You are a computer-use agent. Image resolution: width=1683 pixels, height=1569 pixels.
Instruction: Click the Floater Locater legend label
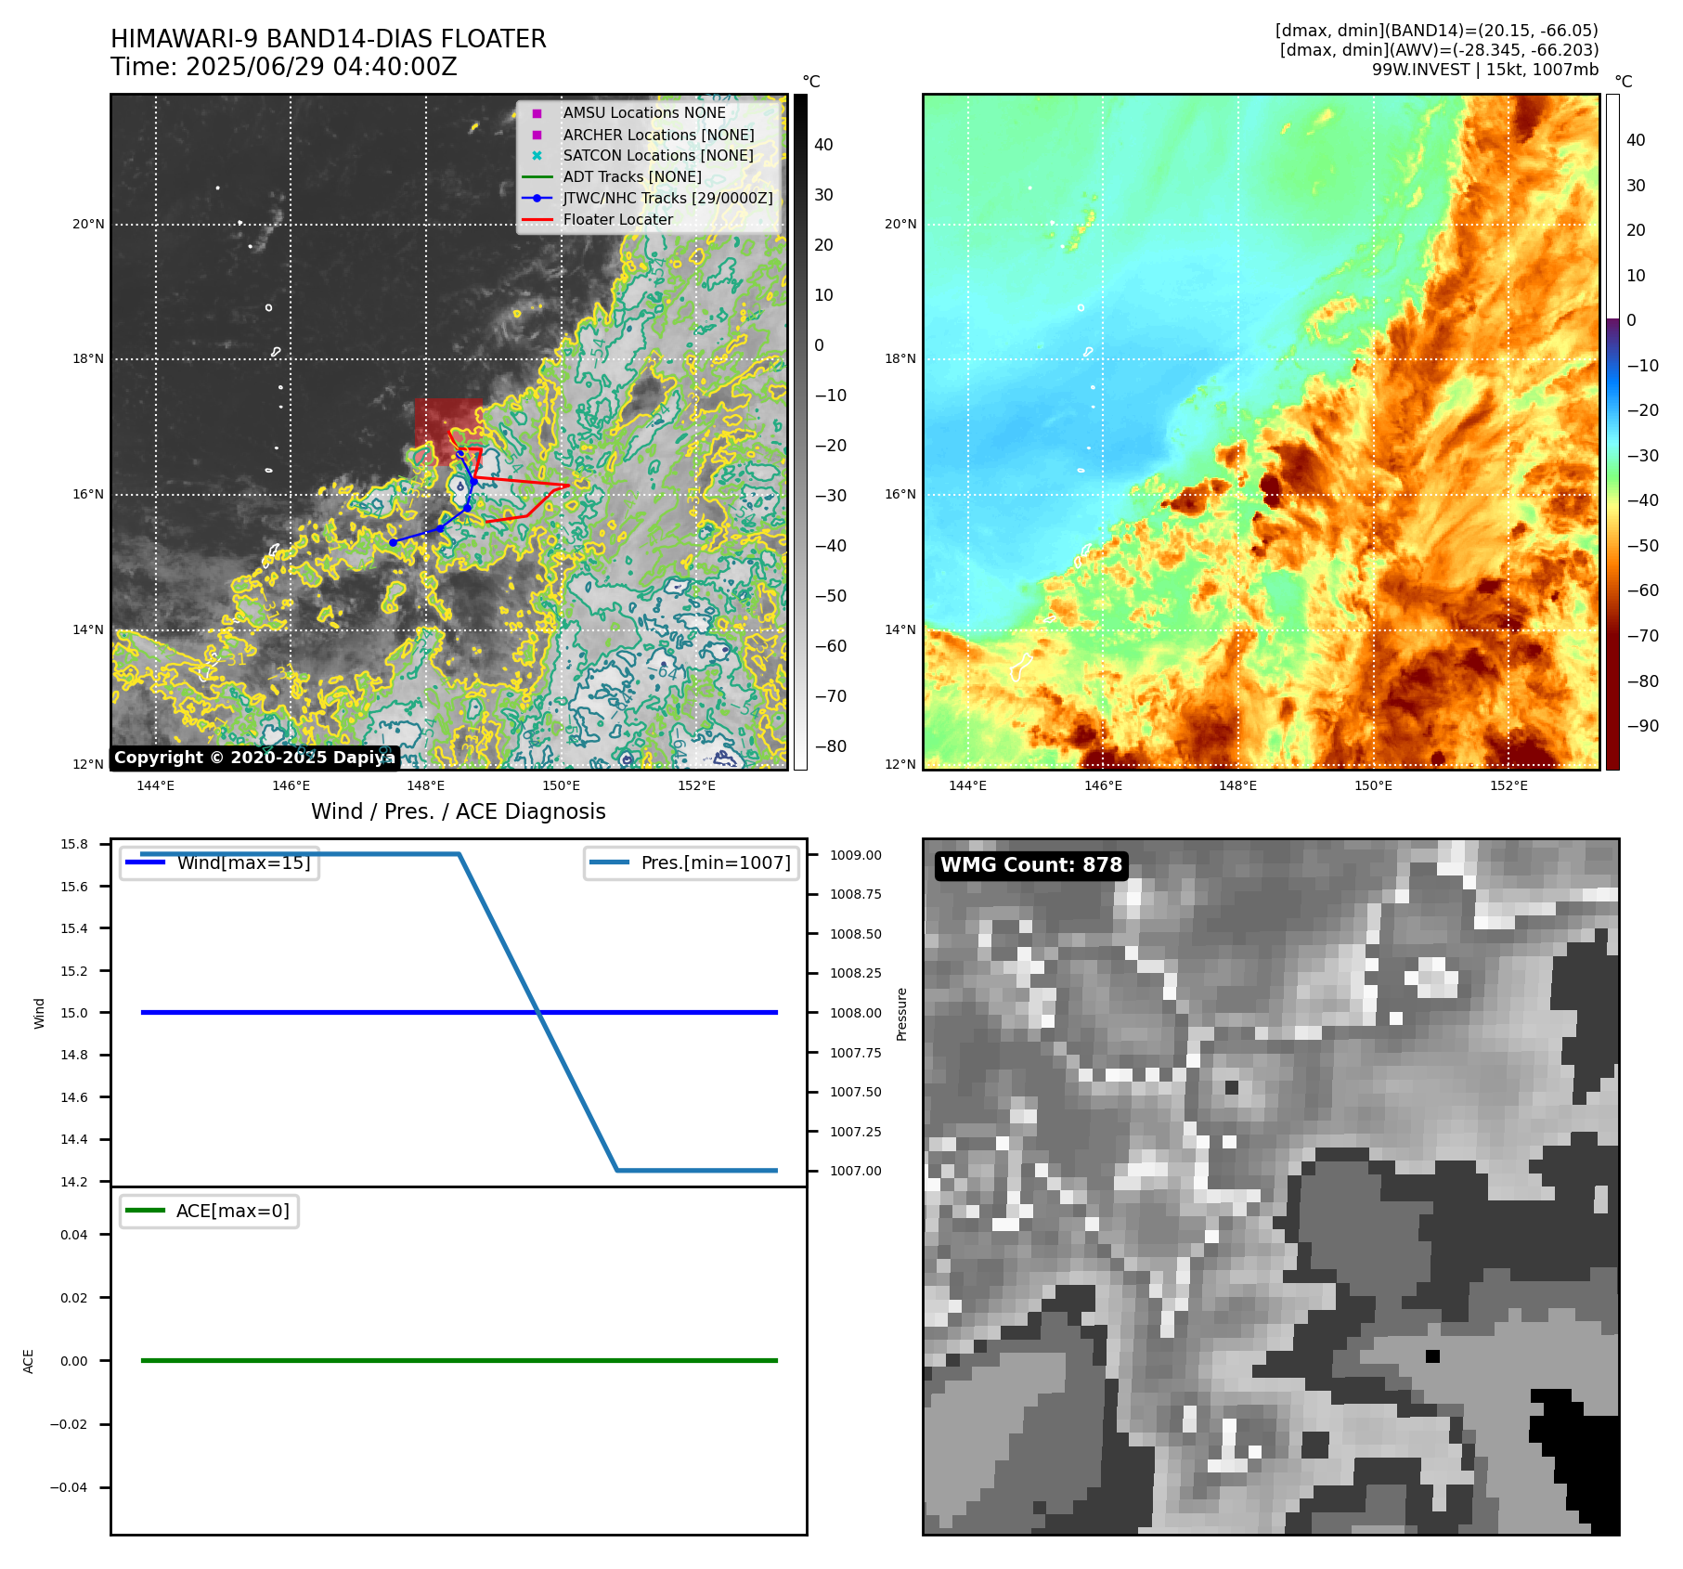click(617, 220)
